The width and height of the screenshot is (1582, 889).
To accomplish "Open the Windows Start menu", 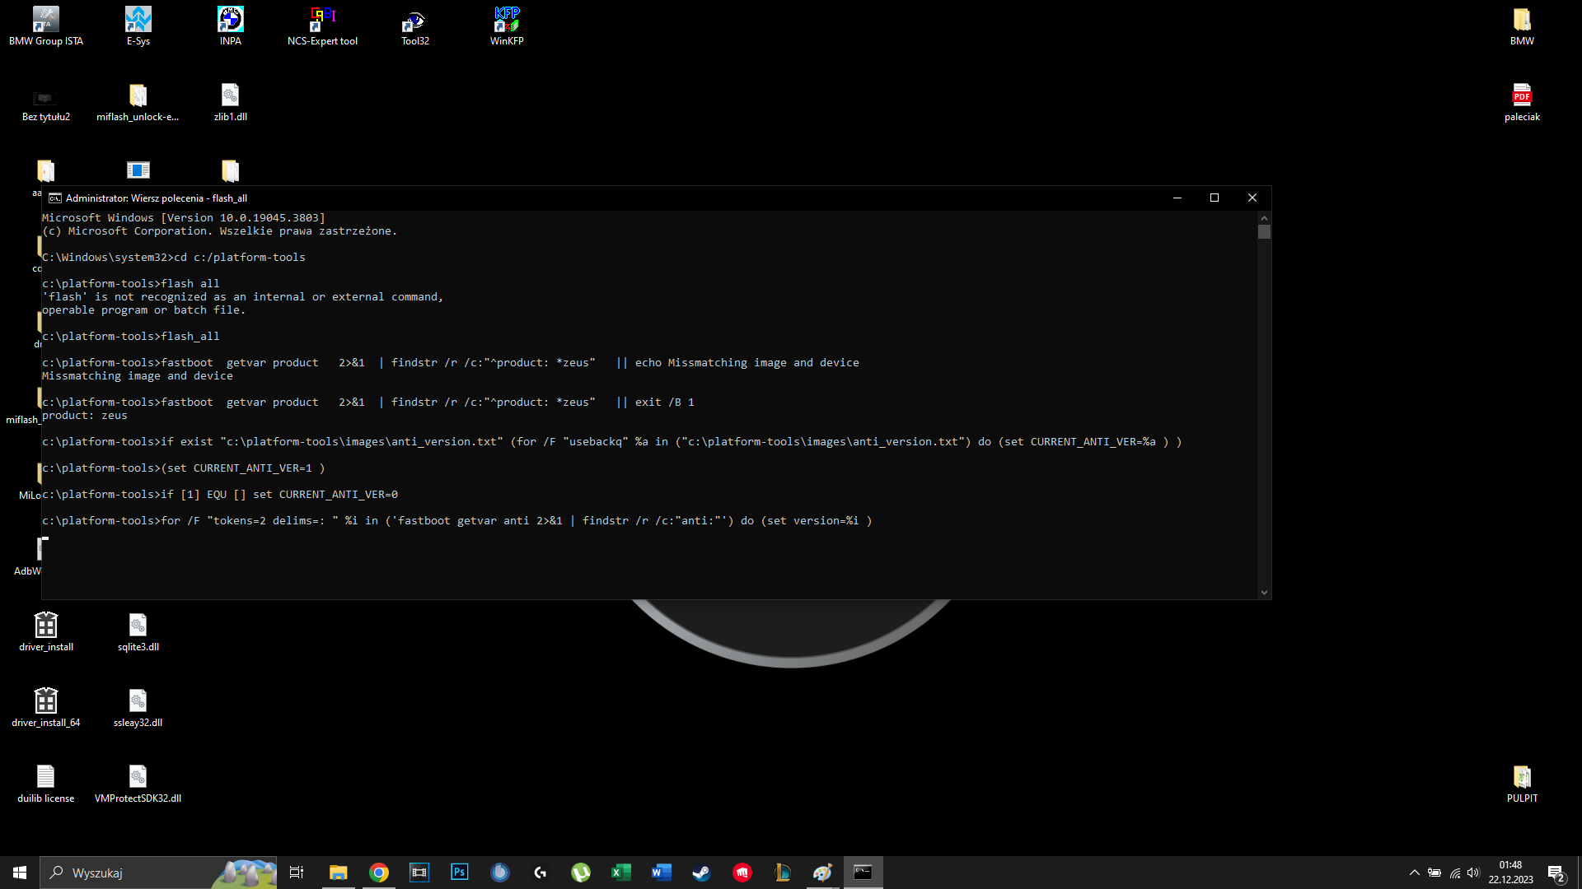I will 20,873.
